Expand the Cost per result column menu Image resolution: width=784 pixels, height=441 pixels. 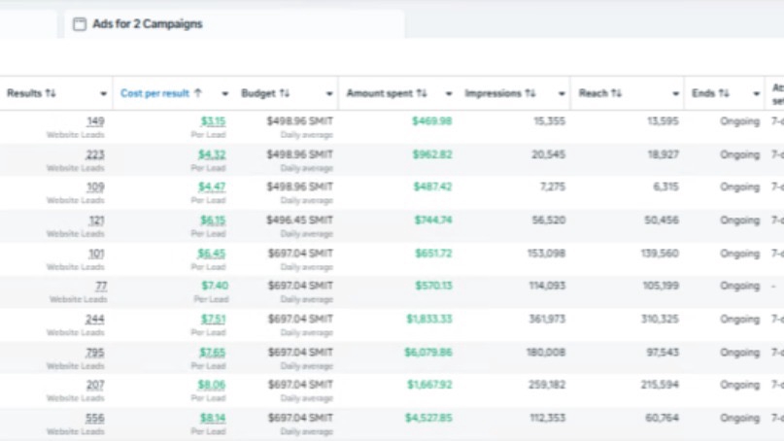[225, 94]
